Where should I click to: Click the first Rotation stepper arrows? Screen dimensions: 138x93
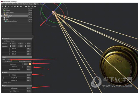coord(10,46)
